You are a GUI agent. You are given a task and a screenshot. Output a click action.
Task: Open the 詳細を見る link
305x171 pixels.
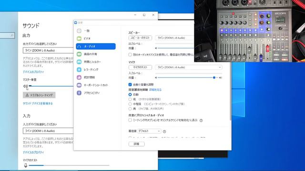click(155, 90)
